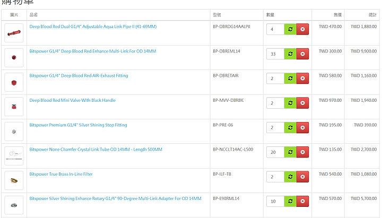Click the Crystal Link Tube product thumbnail
This screenshot has height=218, width=382.
[x=14, y=156]
